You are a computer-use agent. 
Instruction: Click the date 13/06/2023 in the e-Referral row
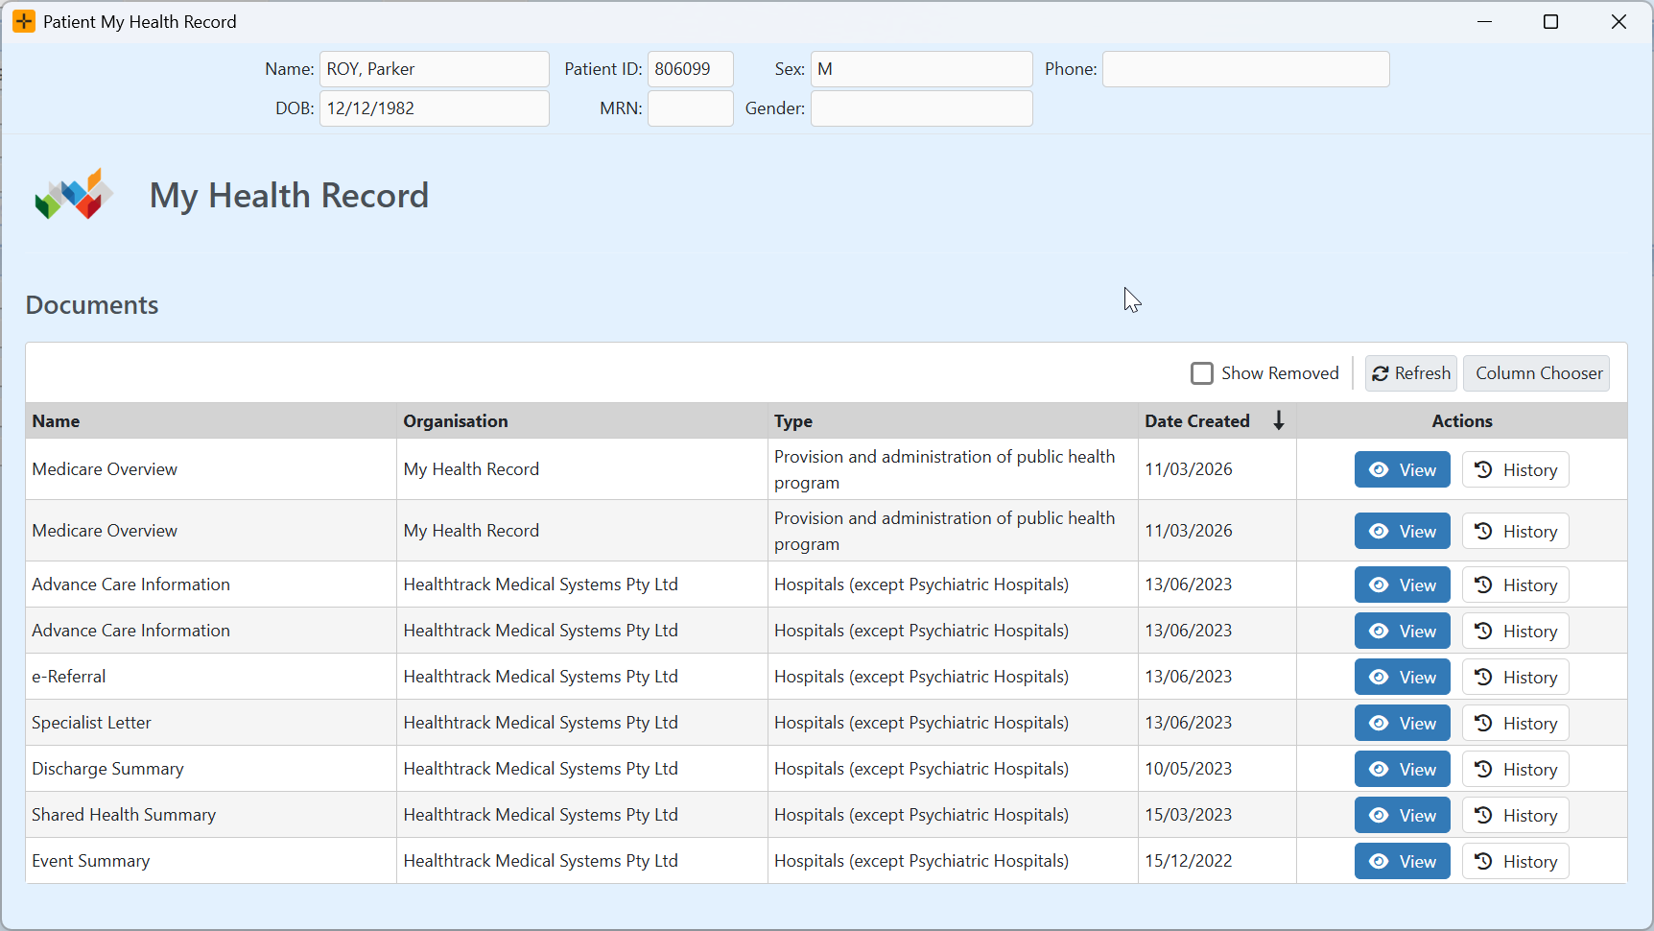tap(1188, 677)
